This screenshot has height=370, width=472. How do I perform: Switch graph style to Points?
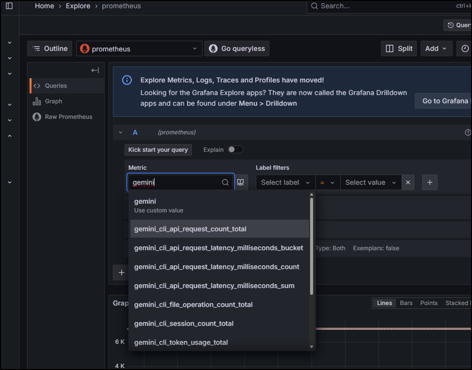point(429,303)
